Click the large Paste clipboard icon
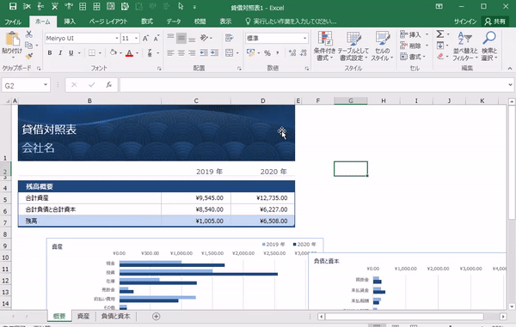 [x=12, y=39]
